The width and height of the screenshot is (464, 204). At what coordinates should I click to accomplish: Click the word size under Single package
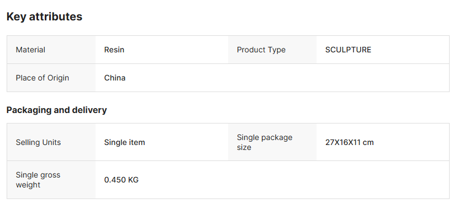click(x=244, y=147)
